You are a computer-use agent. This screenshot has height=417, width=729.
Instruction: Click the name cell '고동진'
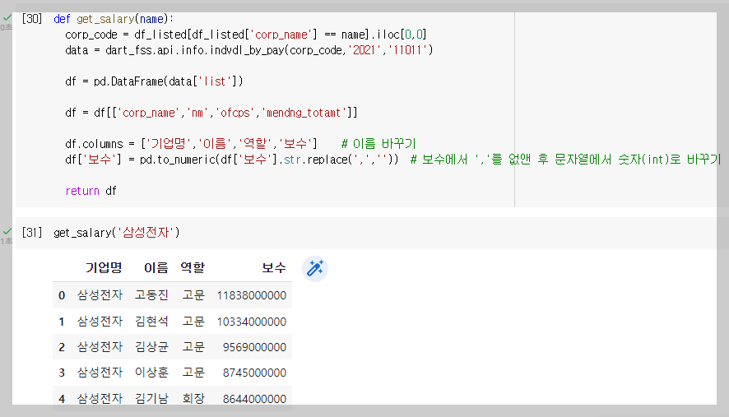click(x=151, y=295)
